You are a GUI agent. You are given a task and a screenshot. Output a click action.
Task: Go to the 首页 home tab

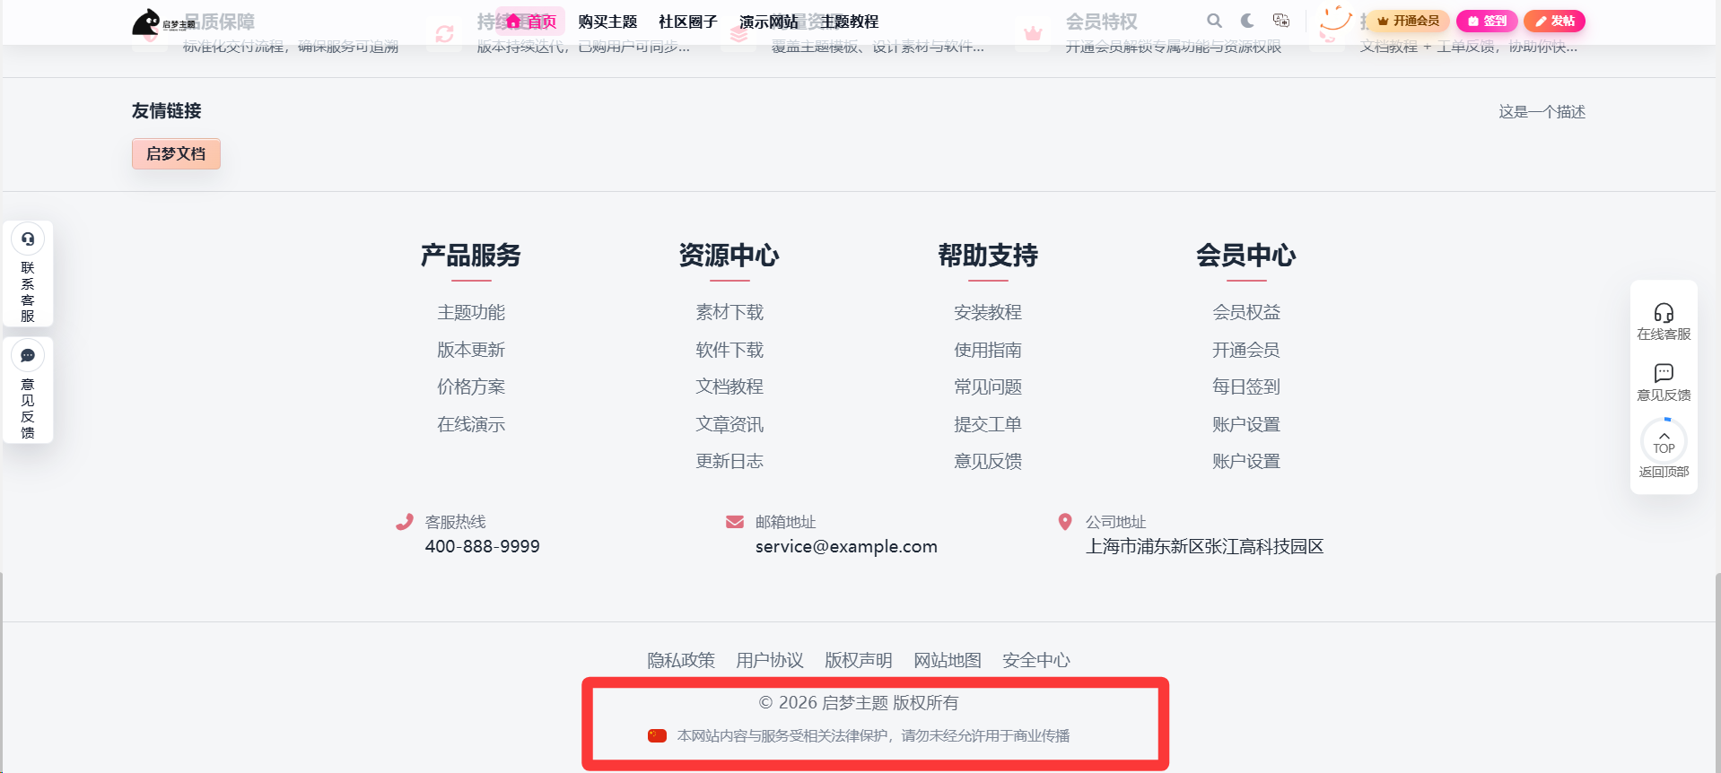[531, 22]
